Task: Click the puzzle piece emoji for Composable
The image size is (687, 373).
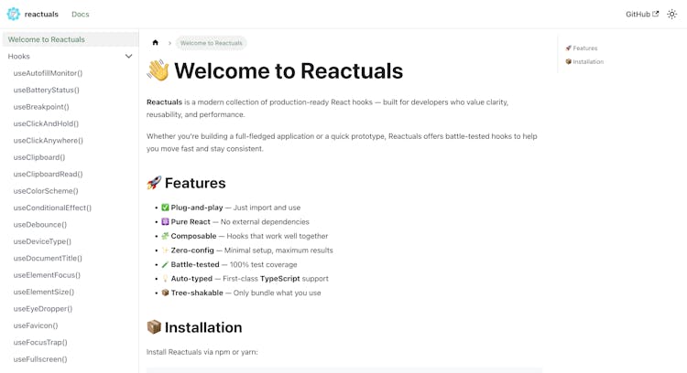Action: pos(165,236)
